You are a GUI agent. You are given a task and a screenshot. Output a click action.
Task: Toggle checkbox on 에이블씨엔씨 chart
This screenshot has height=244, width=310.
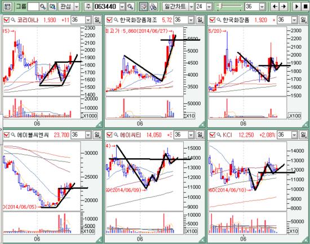pos(7,135)
